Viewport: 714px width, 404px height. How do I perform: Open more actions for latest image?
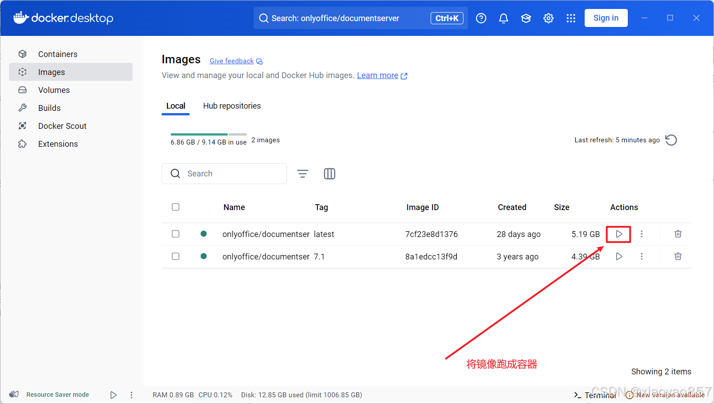coord(641,234)
